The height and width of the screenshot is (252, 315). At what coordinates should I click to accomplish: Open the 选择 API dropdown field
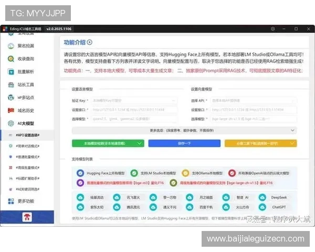pos(254,100)
